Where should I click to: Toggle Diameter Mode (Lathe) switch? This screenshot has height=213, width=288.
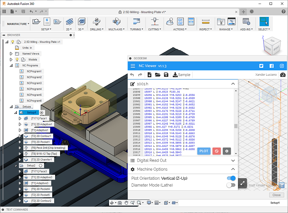point(231,185)
